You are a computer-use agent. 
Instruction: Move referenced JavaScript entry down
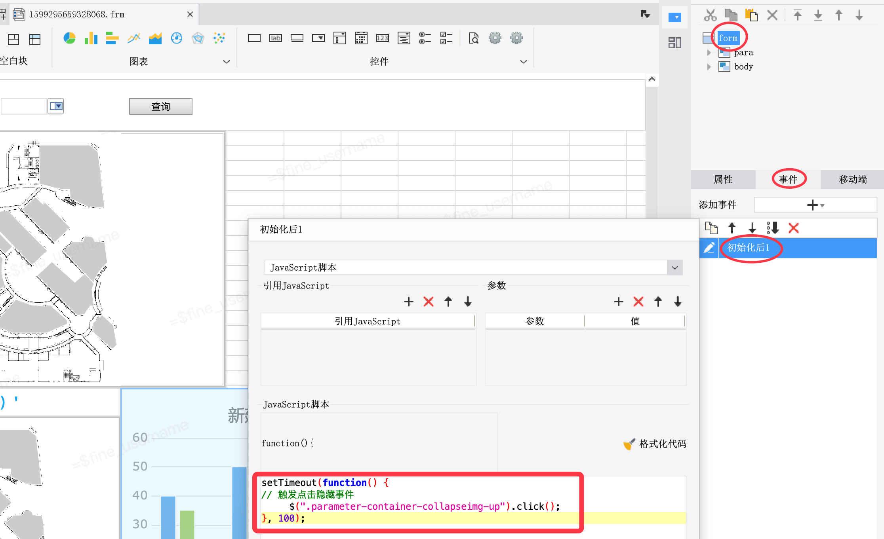468,302
